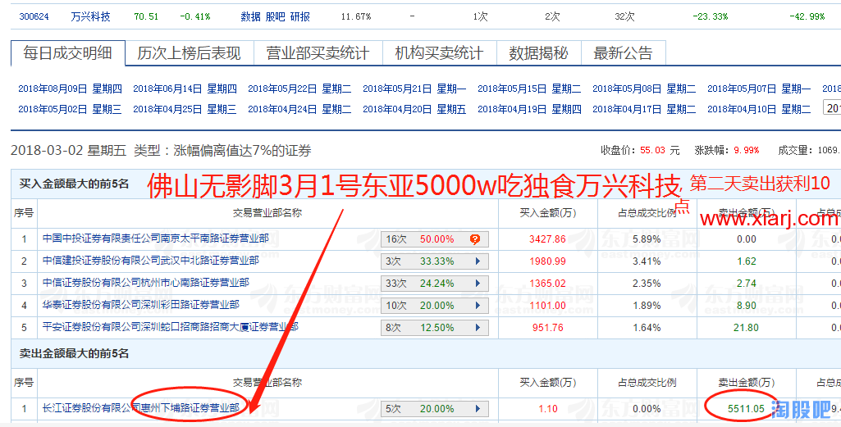Select date 2018年05月07日 星期一
Viewport: 841px width, 427px height.
point(759,89)
